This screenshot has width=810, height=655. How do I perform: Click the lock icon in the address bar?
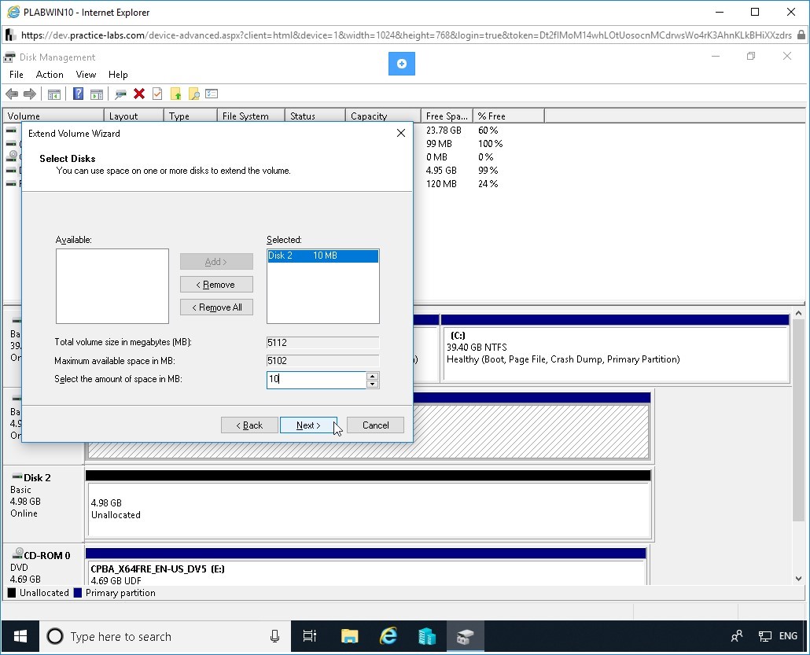801,35
